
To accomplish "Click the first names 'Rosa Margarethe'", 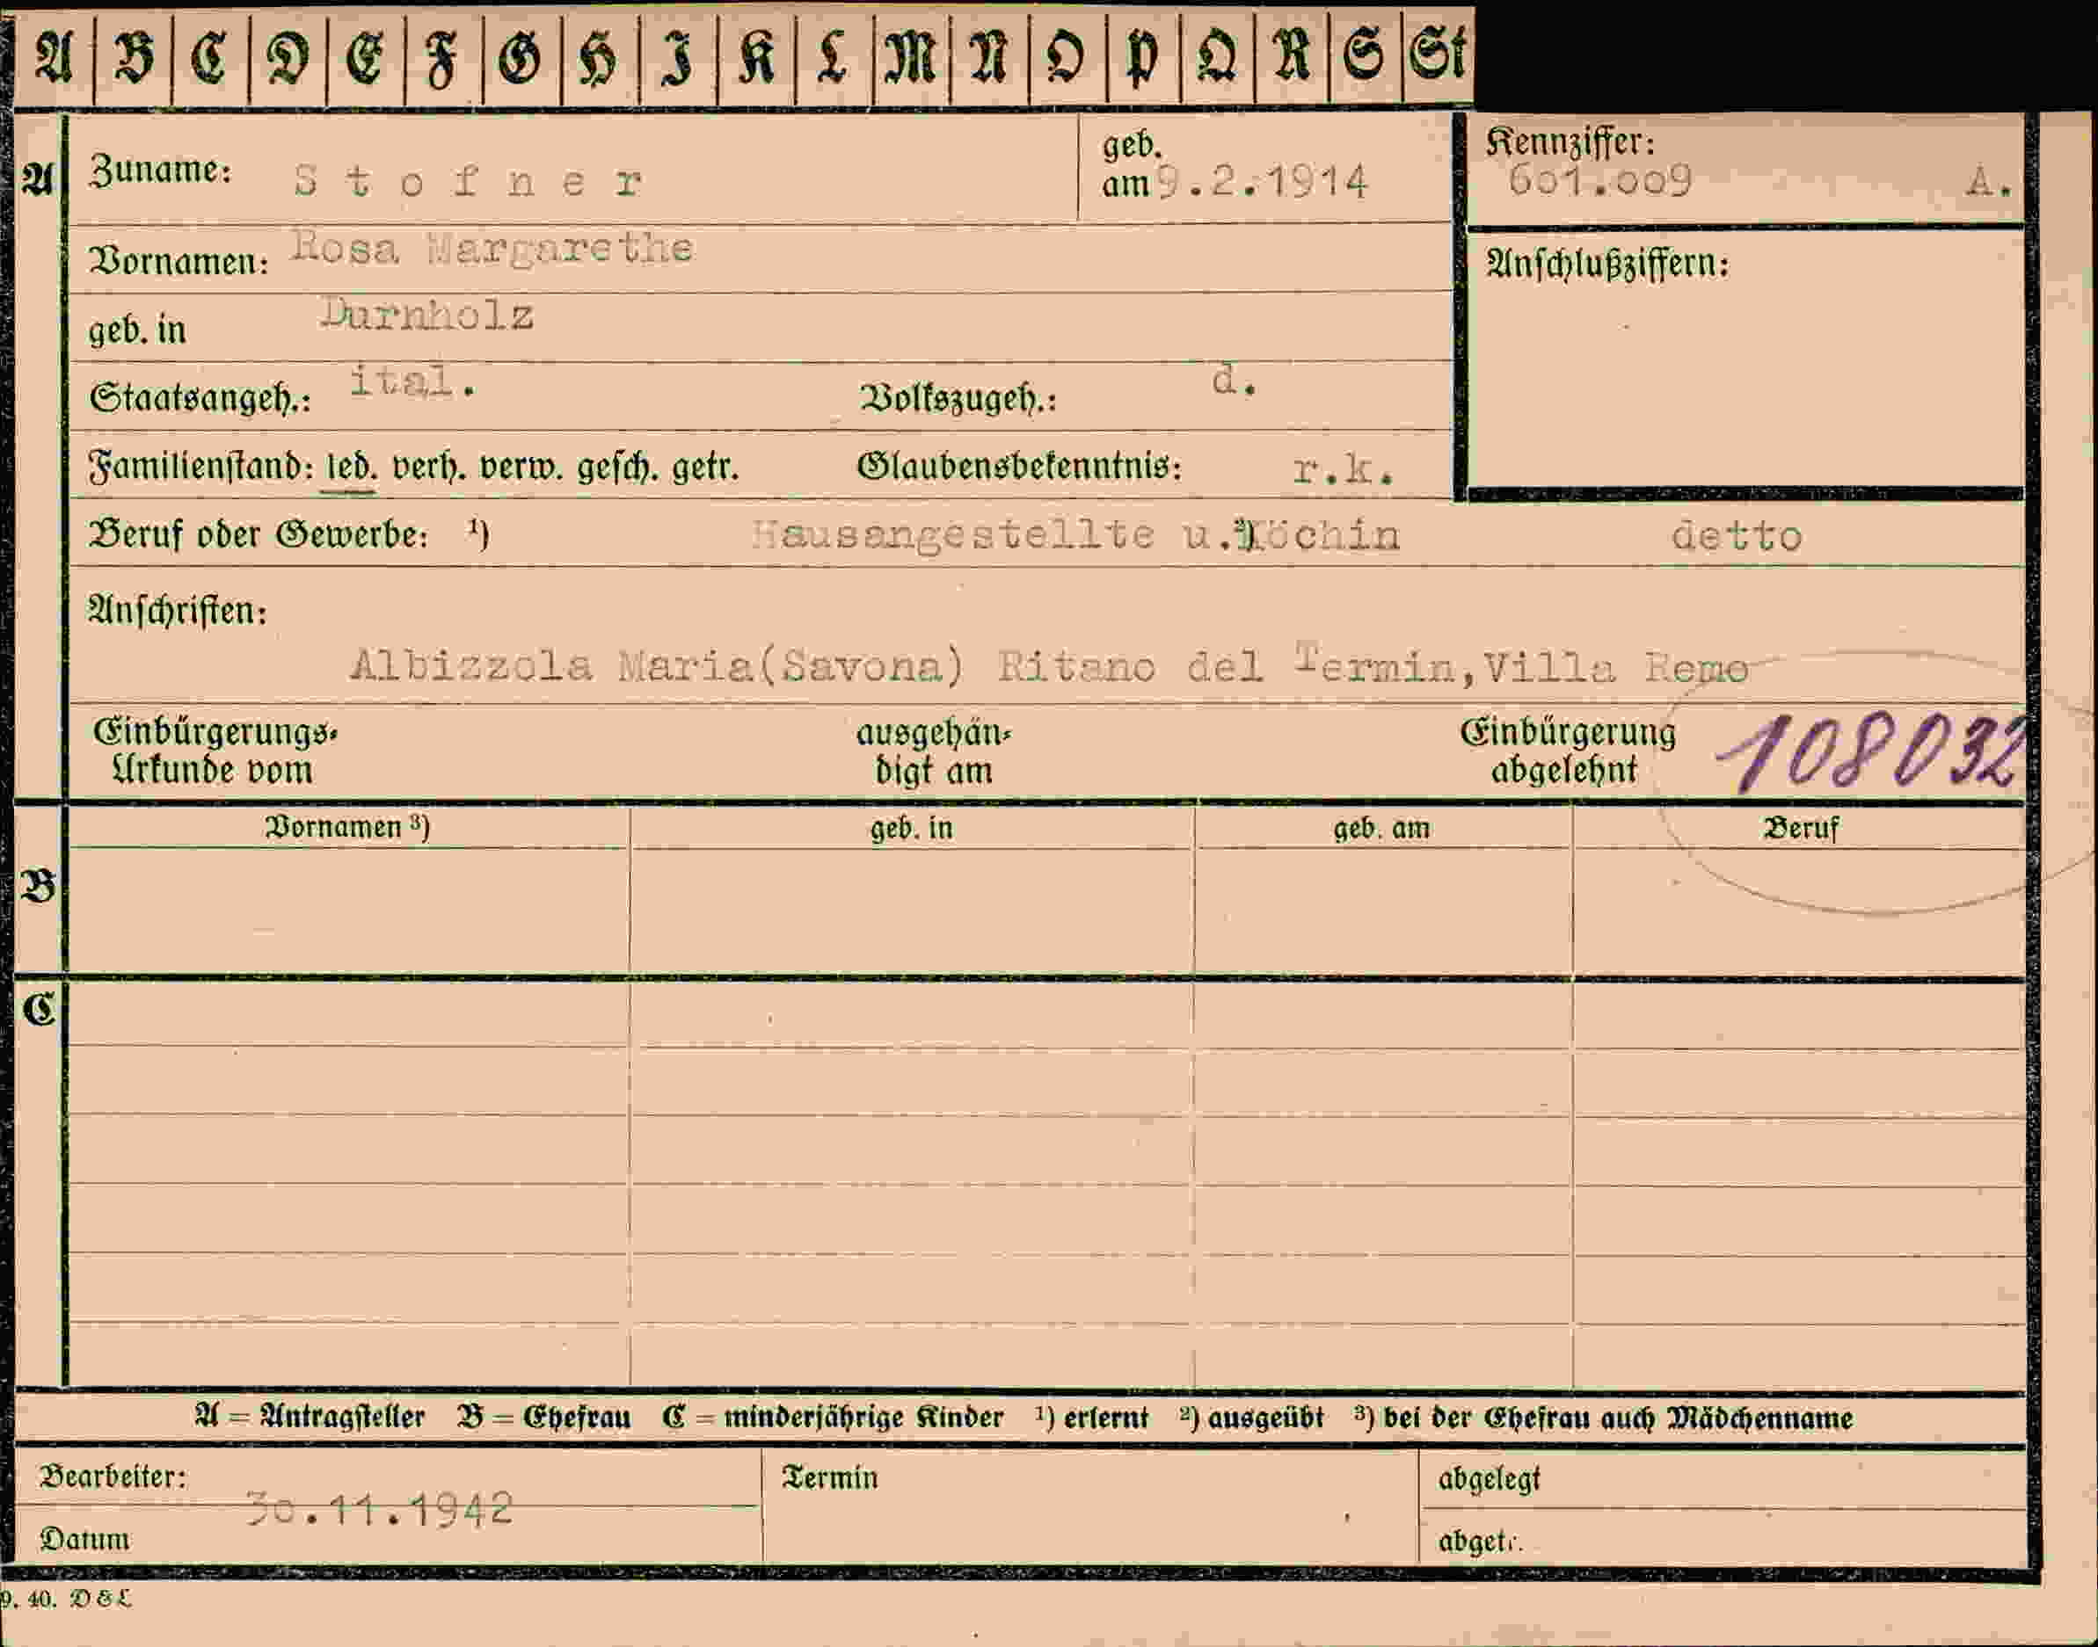I will pos(492,249).
